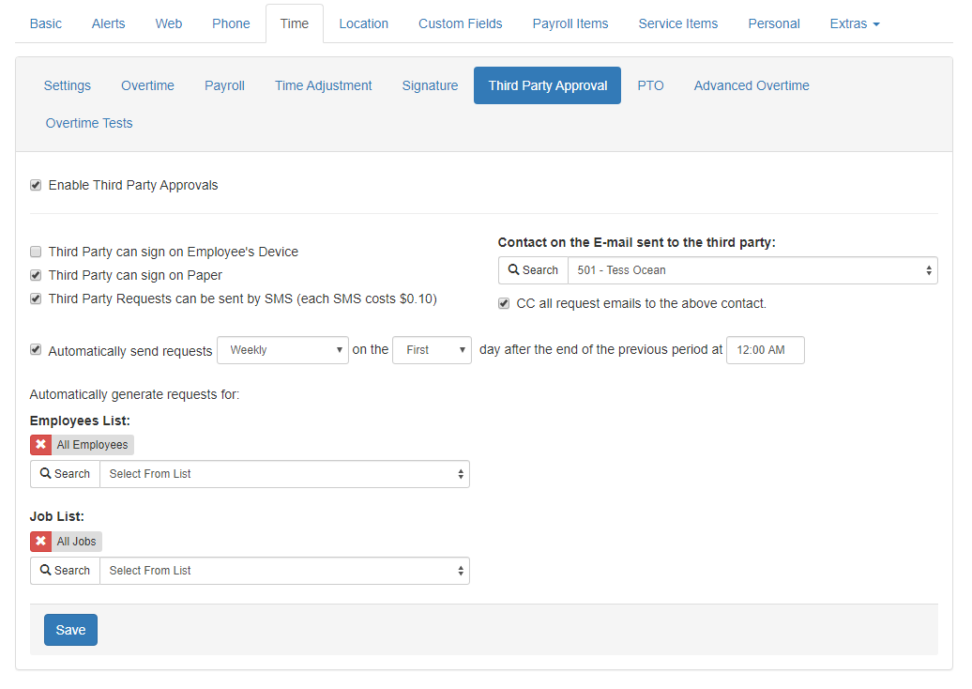Click the Save button
Image resolution: width=972 pixels, height=689 pixels.
(70, 630)
